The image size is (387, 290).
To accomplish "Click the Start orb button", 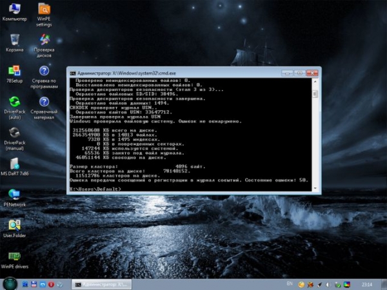I will [10, 284].
